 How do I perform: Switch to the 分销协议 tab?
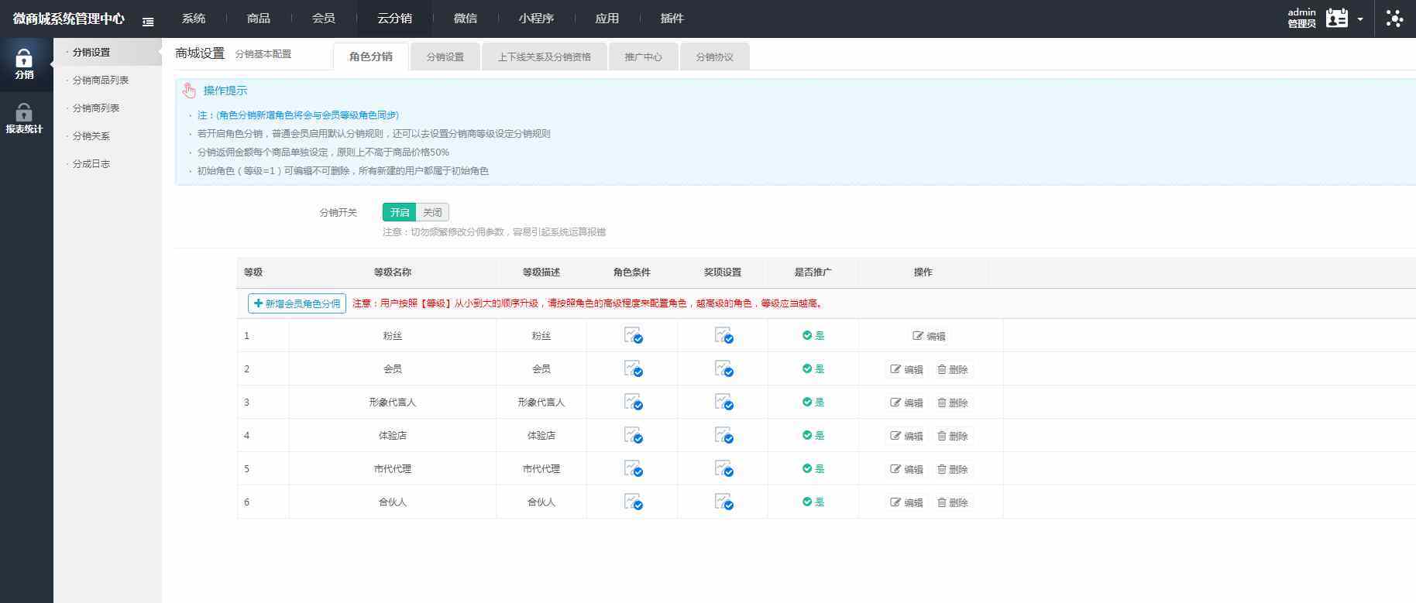tap(714, 57)
